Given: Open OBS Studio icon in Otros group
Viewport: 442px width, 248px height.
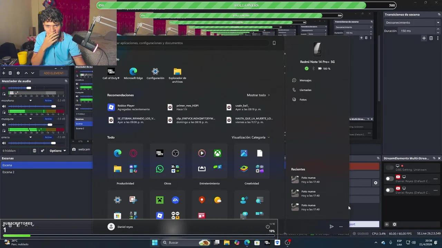Looking at the screenshot, I should 175,153.
